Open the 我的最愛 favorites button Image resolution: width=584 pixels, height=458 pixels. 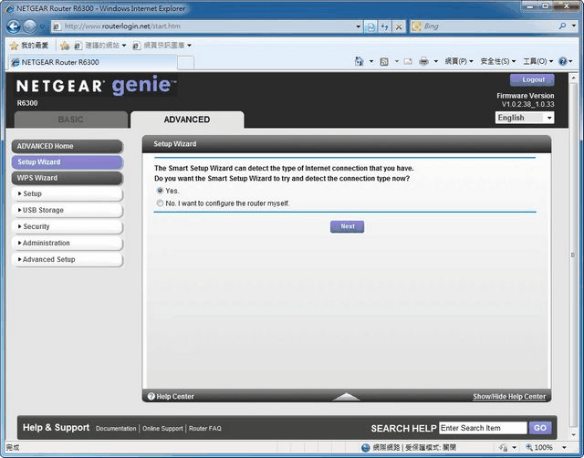pyautogui.click(x=29, y=46)
